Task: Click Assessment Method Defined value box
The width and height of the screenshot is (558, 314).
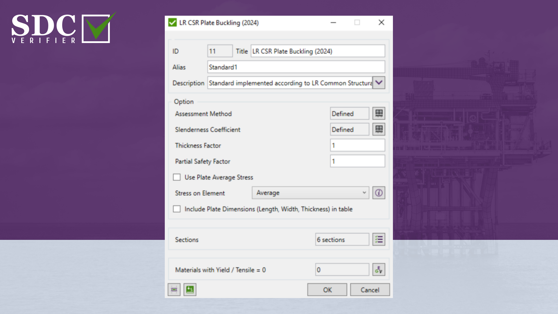Action: tap(350, 113)
